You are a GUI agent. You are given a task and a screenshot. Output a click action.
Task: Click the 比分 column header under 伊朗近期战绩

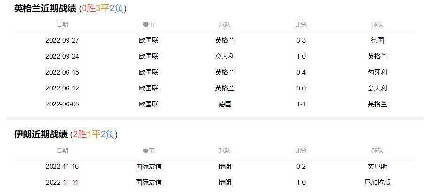coord(301,150)
